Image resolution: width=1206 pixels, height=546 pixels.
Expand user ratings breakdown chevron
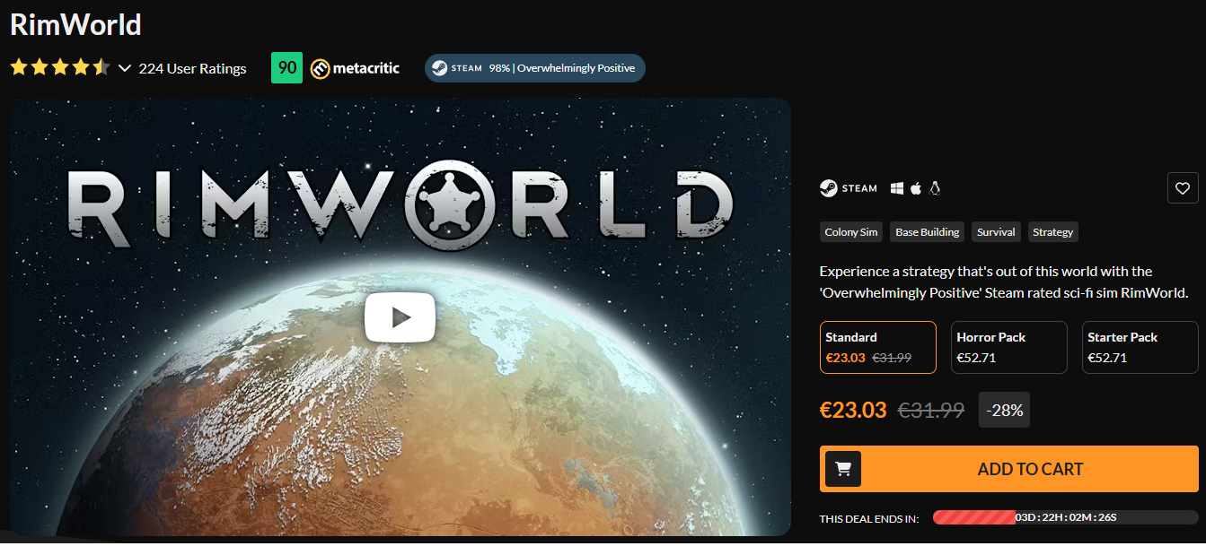125,68
